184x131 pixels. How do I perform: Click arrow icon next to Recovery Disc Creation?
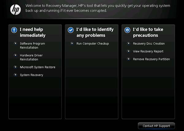coord(128,44)
